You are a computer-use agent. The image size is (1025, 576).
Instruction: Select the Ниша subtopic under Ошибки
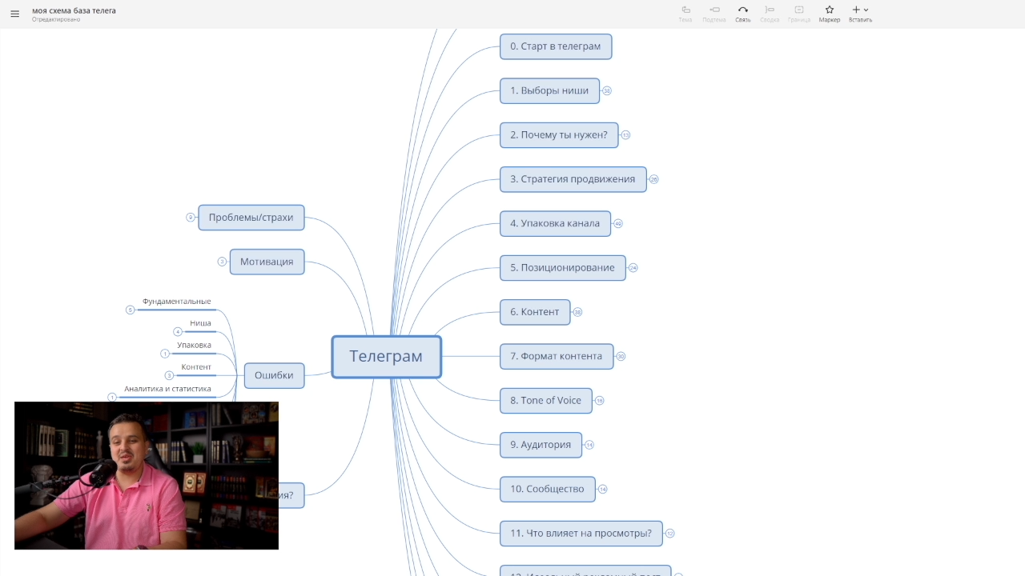pyautogui.click(x=200, y=323)
